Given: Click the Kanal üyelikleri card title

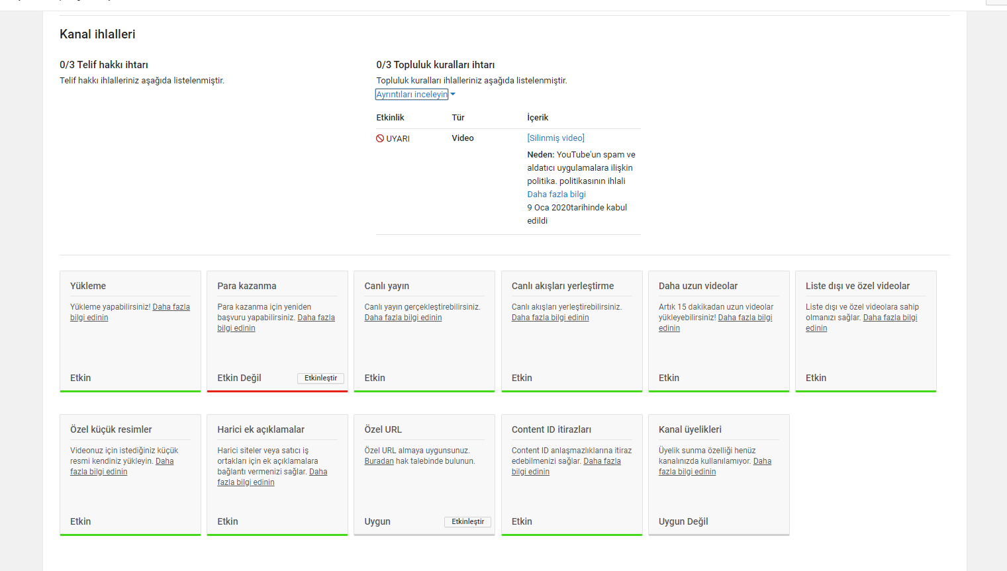Looking at the screenshot, I should point(690,429).
